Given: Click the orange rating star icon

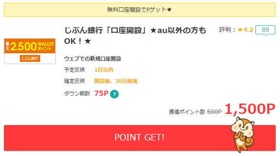Looking at the screenshot, I should 240,30.
